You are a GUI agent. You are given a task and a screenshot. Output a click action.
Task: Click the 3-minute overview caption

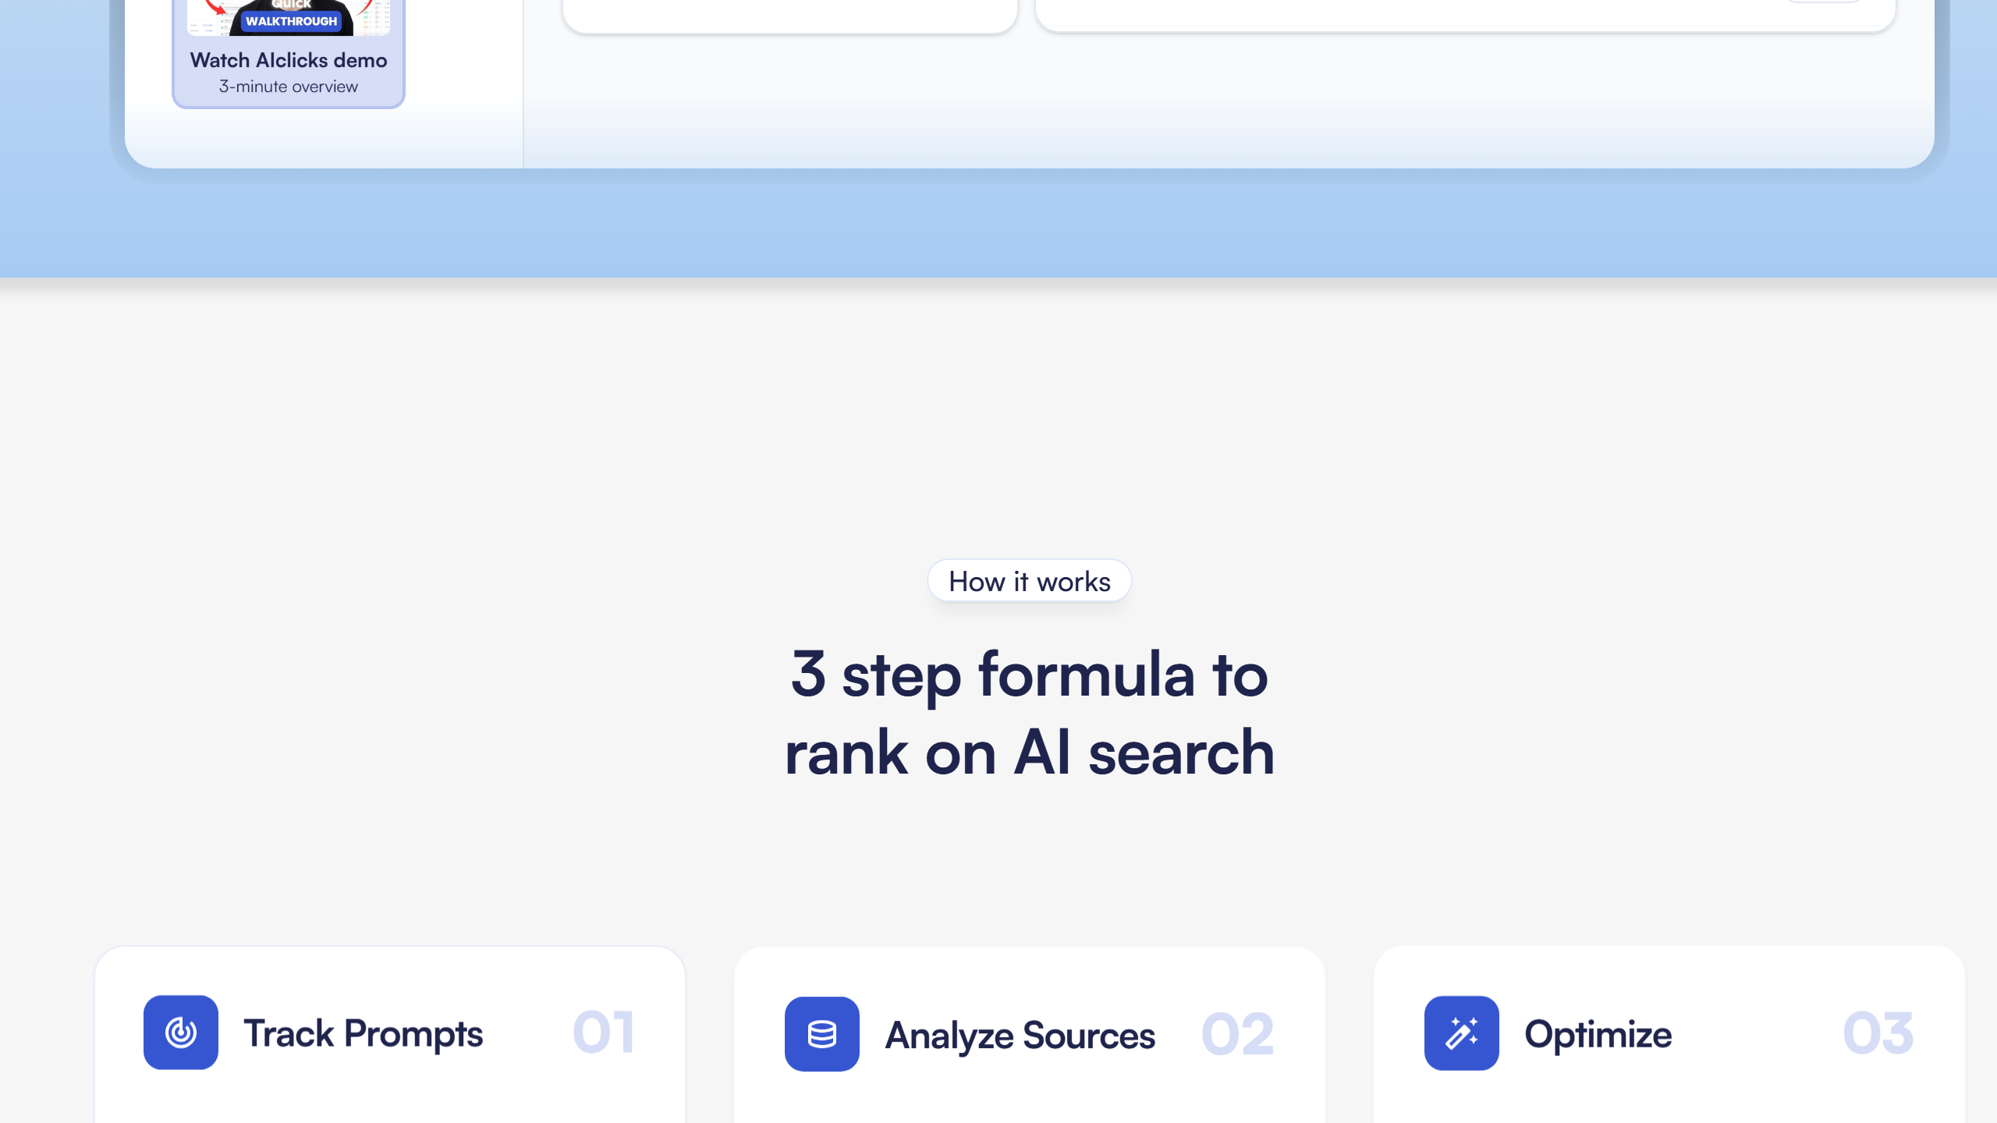[289, 87]
